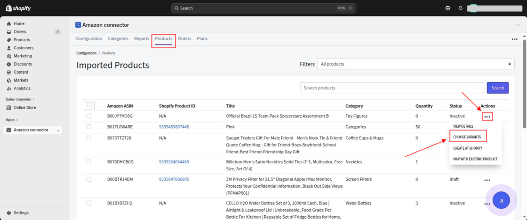Check the box for ASIN B076DHCBGS
The width and height of the screenshot is (527, 220).
coord(89,162)
